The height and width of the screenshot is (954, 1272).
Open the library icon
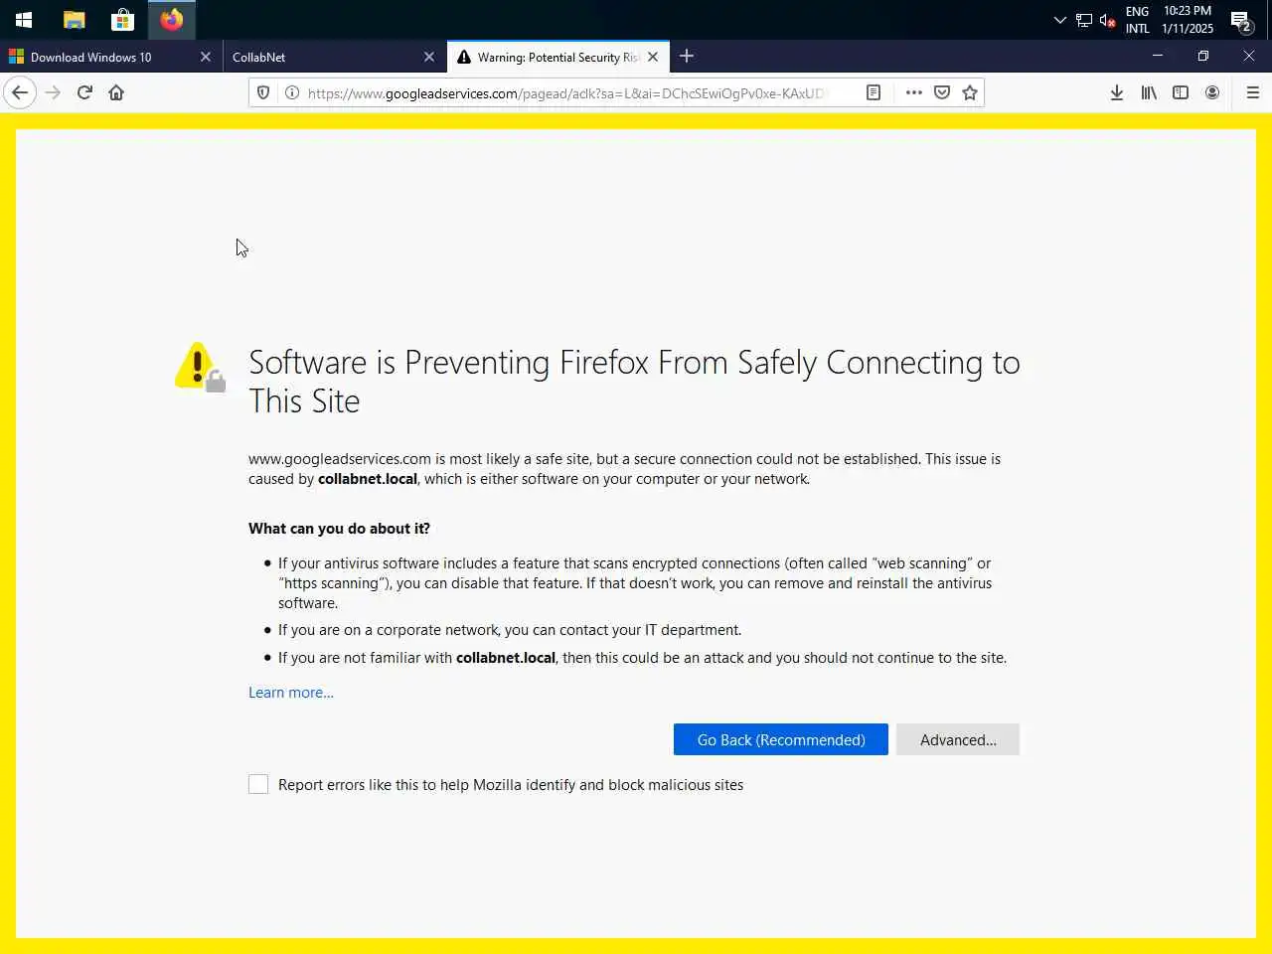pos(1149,92)
